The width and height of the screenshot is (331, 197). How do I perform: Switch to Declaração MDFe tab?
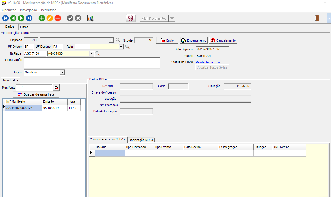coord(141,140)
